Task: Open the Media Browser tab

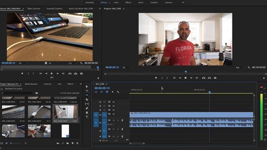Action: [x=31, y=84]
